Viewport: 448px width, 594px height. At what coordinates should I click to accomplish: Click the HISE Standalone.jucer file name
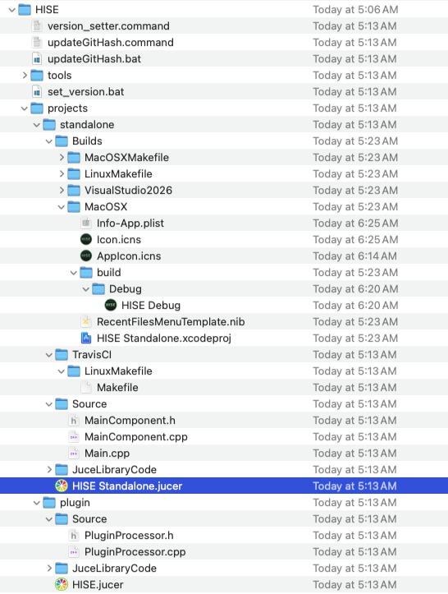(x=127, y=486)
